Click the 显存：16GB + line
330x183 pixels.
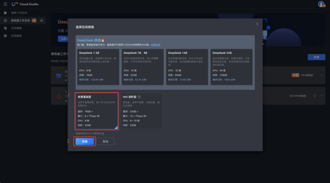point(85,111)
